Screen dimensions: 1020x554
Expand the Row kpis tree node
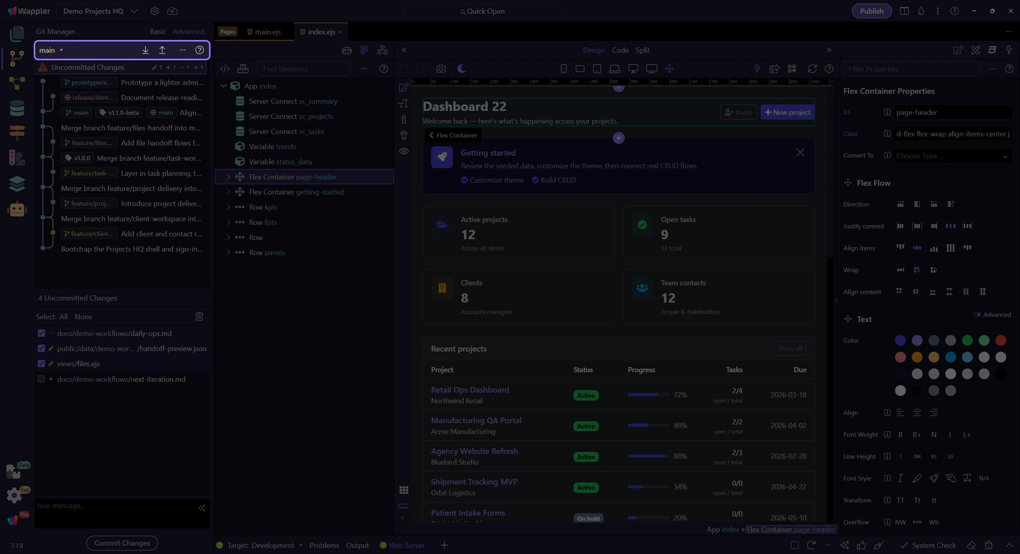pyautogui.click(x=228, y=207)
